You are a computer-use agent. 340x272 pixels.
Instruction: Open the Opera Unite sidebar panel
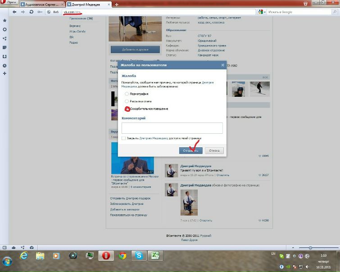point(5,39)
